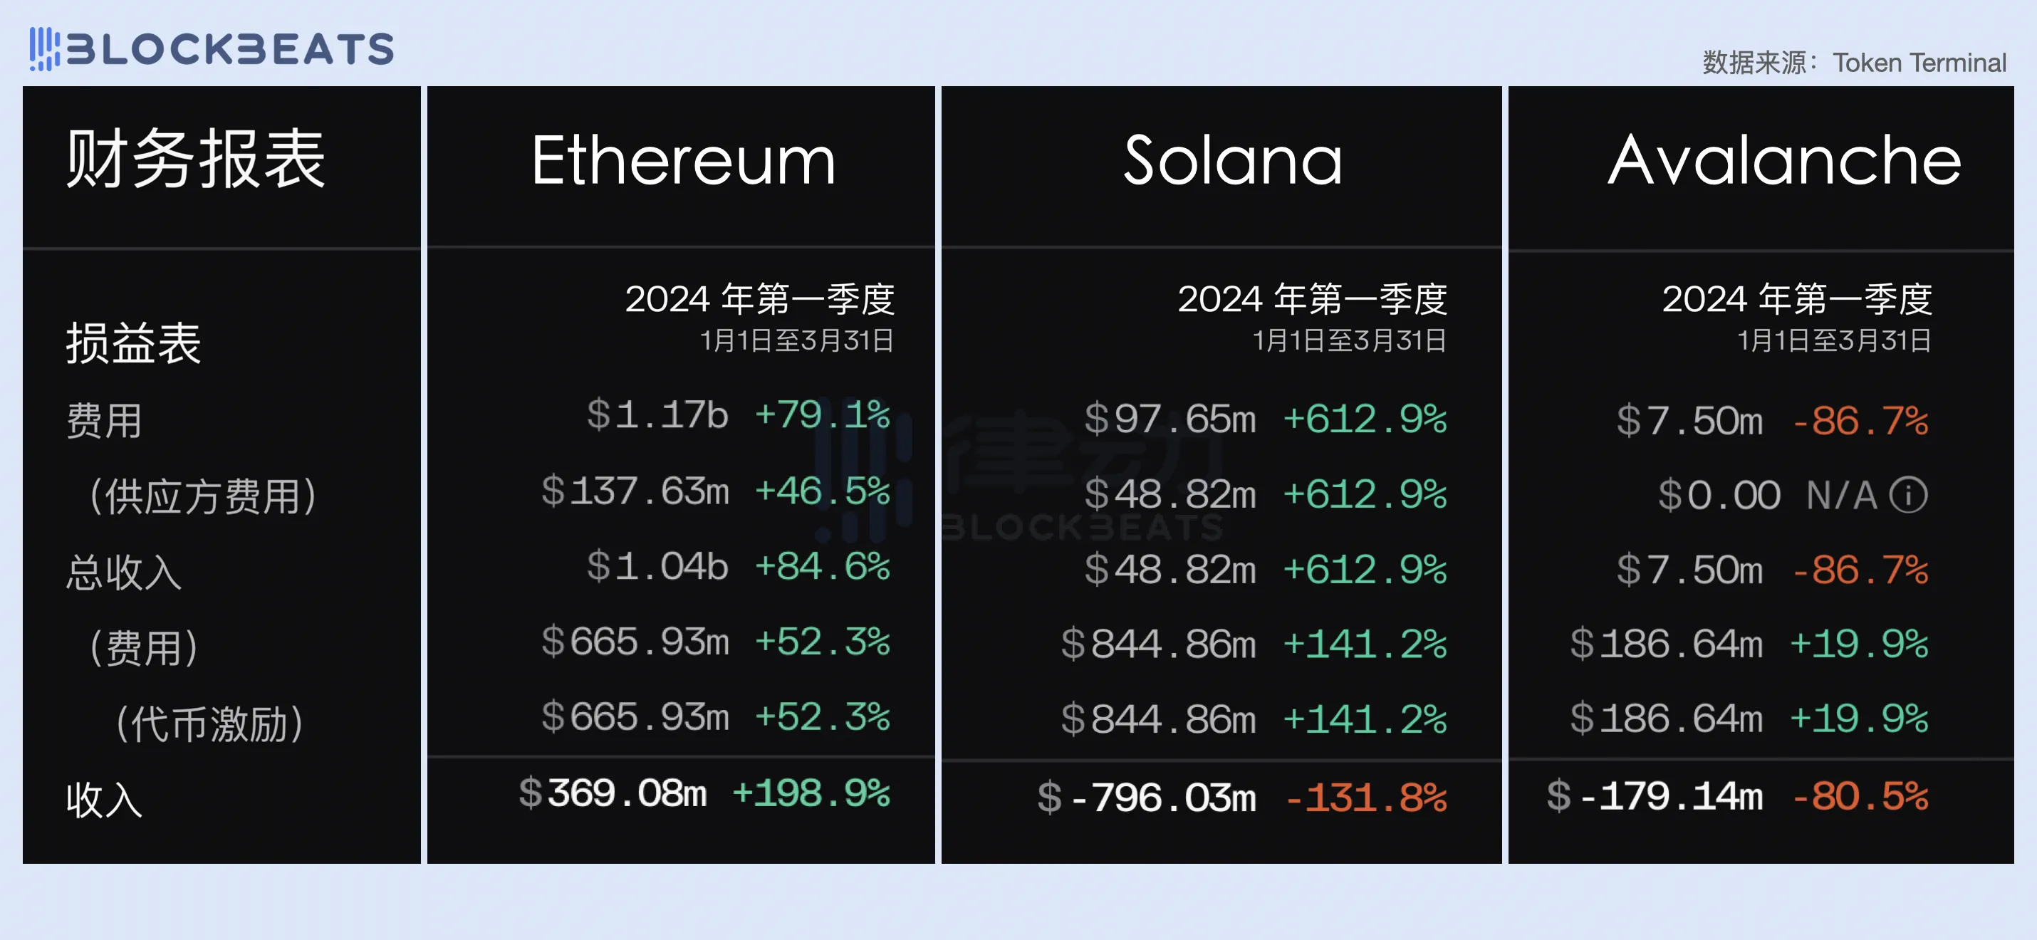The image size is (2037, 940).
Task: Click the 总收入 row label
Action: tap(124, 572)
